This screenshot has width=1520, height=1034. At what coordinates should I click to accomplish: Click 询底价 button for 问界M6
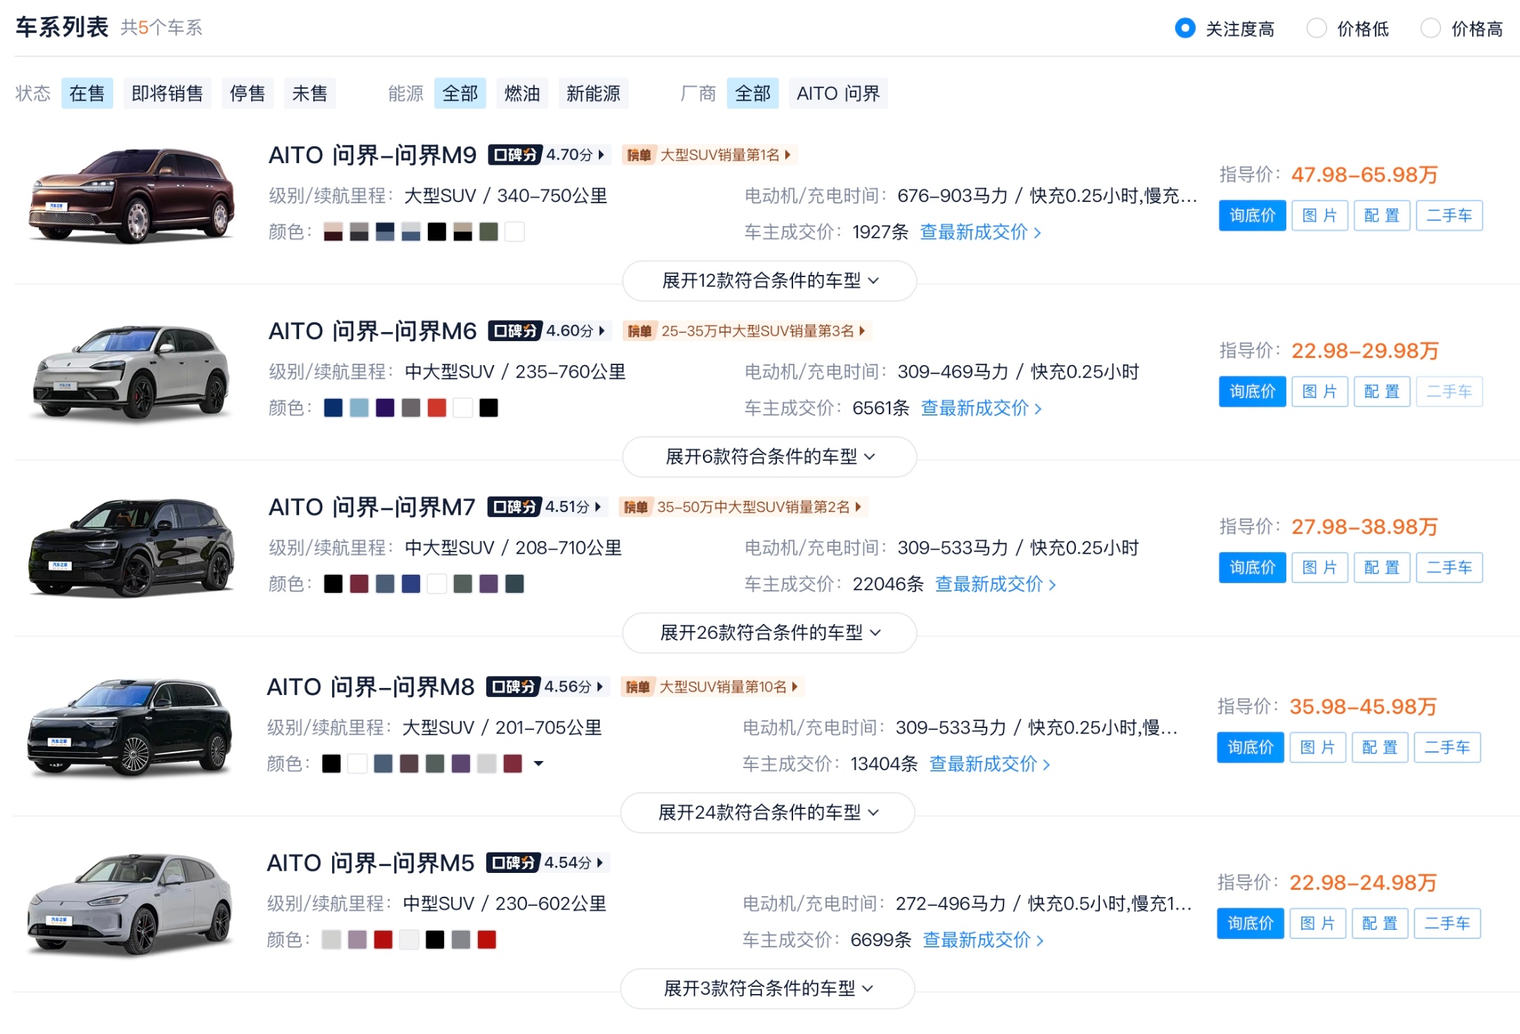(x=1253, y=391)
